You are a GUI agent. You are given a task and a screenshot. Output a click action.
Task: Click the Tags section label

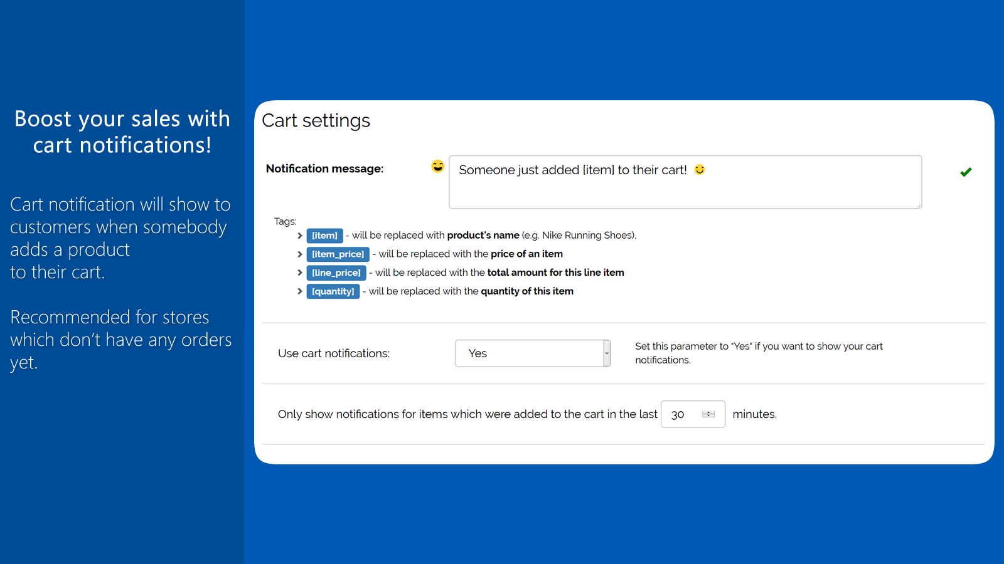285,221
